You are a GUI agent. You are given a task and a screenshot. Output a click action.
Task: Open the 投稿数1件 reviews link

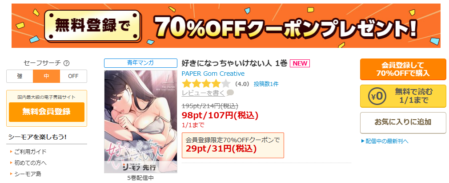pyautogui.click(x=266, y=84)
